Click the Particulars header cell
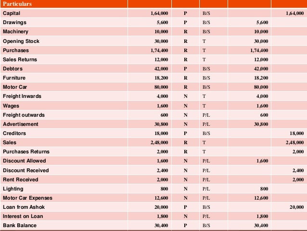Image resolution: width=307 pixels, height=231 pixels. [64, 4]
